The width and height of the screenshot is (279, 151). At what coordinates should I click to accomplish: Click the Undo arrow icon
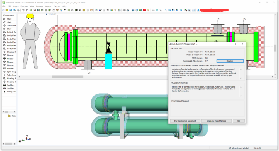pyautogui.click(x=23, y=10)
